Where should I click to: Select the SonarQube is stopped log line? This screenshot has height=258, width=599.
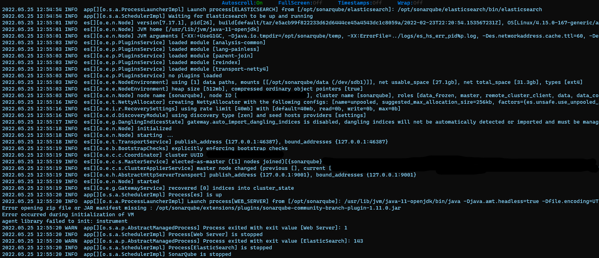(x=140, y=254)
